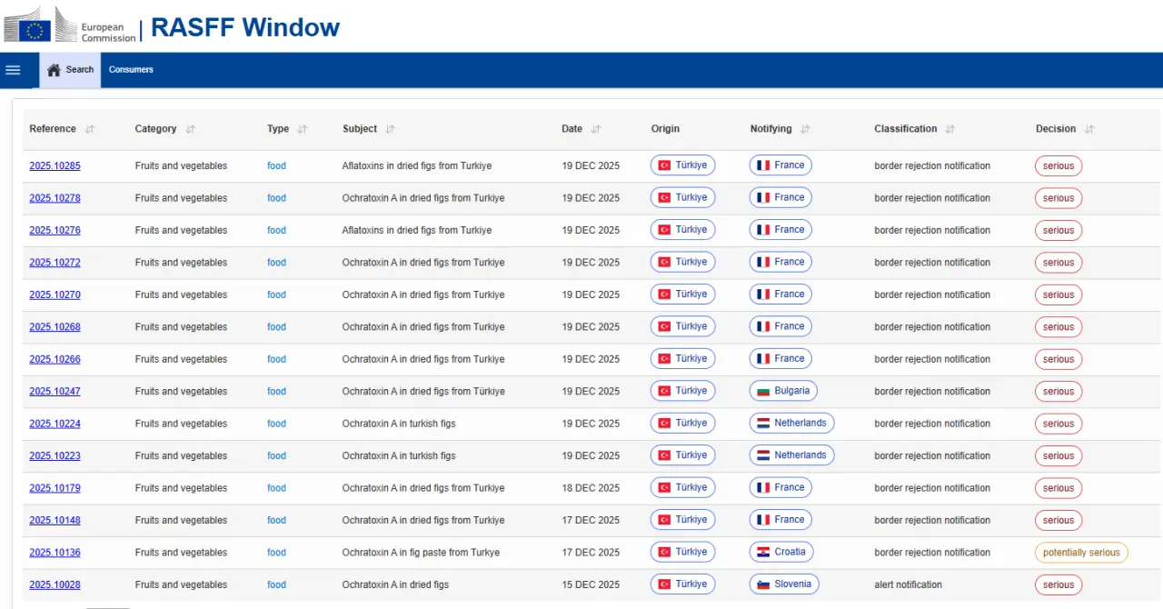Screen dimensions: 1163x609
Task: Click food type link for 2025.10247
Action: pos(276,392)
